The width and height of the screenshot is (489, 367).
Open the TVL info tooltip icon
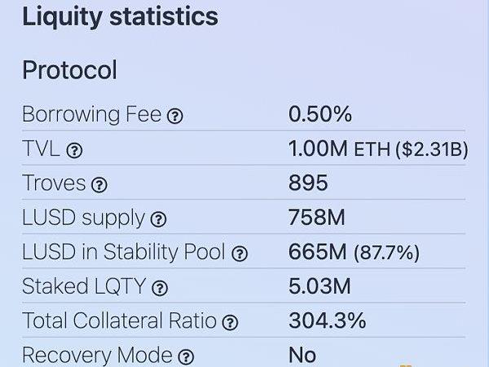point(74,150)
